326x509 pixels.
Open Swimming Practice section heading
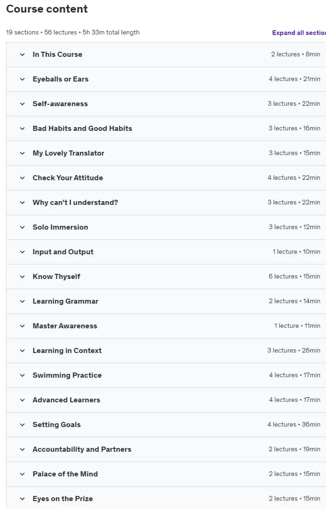pyautogui.click(x=67, y=375)
